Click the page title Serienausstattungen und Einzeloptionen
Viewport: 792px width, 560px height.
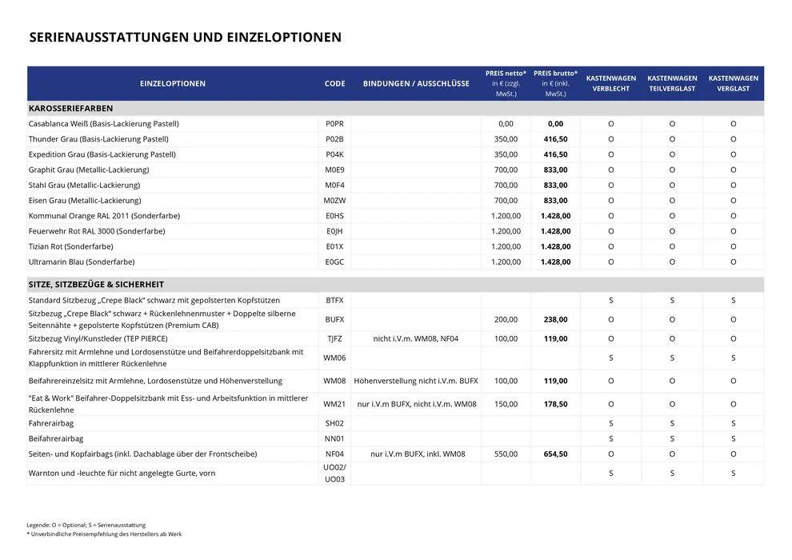tap(185, 37)
